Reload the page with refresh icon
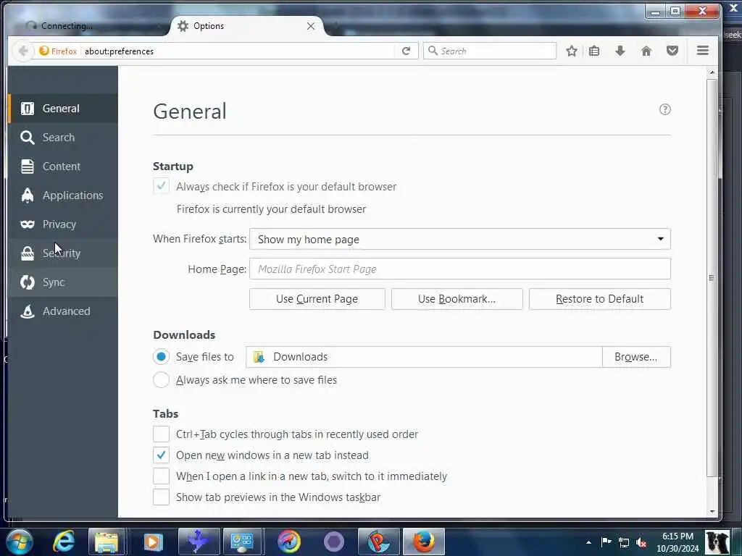Image resolution: width=742 pixels, height=556 pixels. [x=406, y=51]
